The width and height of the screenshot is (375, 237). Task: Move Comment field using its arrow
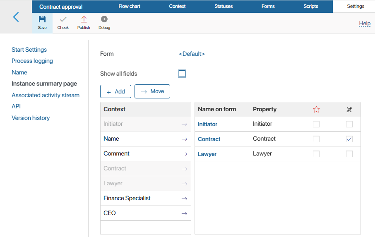[x=184, y=154]
